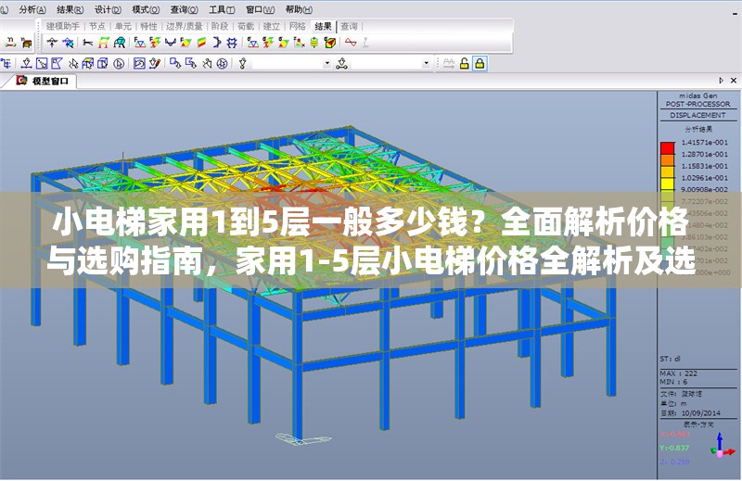742x481 pixels.
Task: Click the XYZ axis triad in viewport corner
Action: 720,449
